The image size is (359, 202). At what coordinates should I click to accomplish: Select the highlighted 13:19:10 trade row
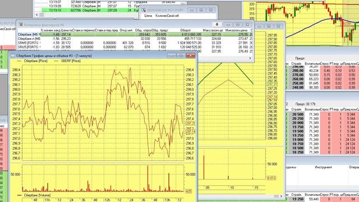tap(90, 10)
